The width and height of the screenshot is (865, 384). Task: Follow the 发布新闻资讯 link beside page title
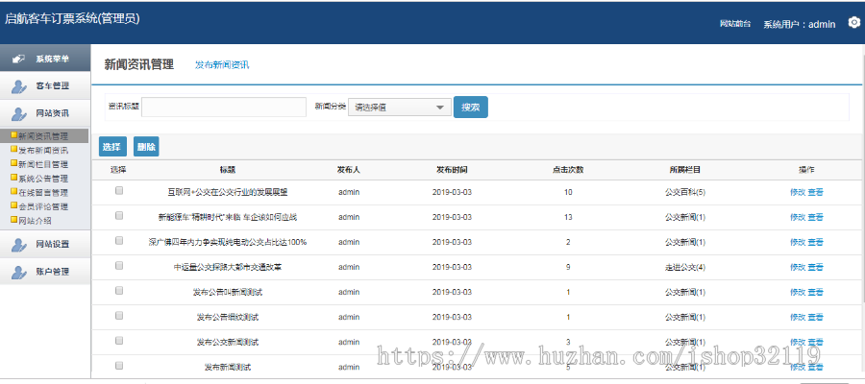pyautogui.click(x=222, y=64)
